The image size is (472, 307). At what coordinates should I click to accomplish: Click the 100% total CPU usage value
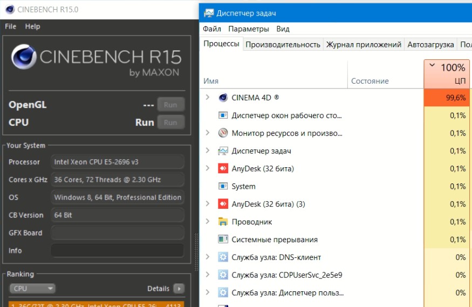[453, 67]
